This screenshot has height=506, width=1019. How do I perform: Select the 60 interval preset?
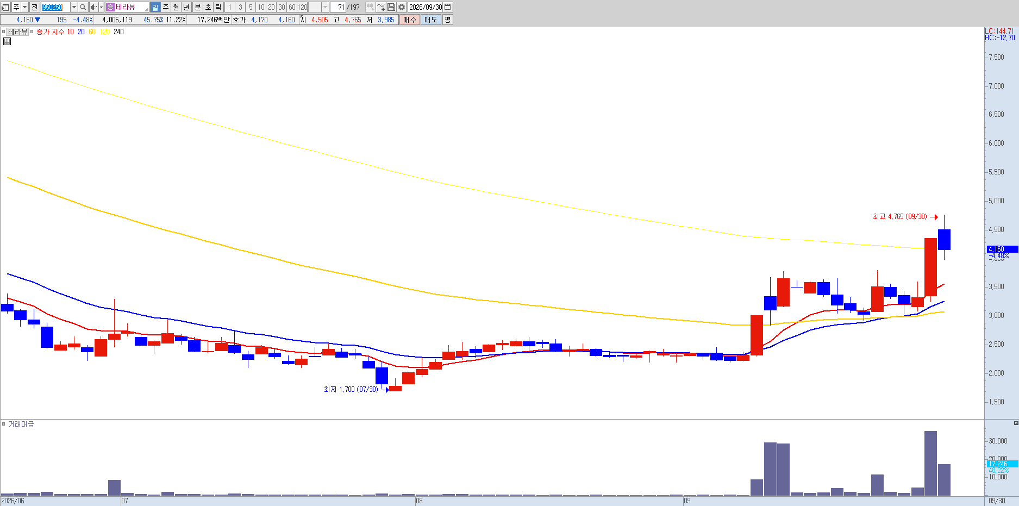click(x=292, y=7)
